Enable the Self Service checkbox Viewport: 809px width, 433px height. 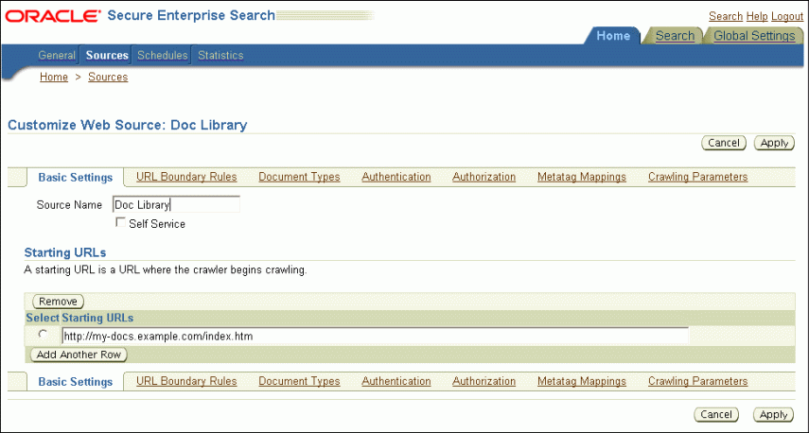coord(120,222)
